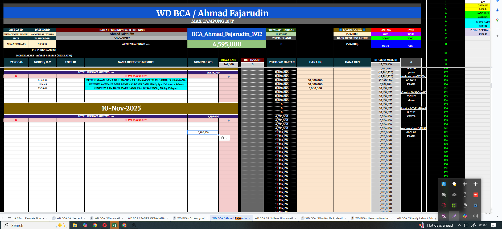502x229 pixels.
Task: Open Opera browser on the taskbar
Action: coord(105,225)
